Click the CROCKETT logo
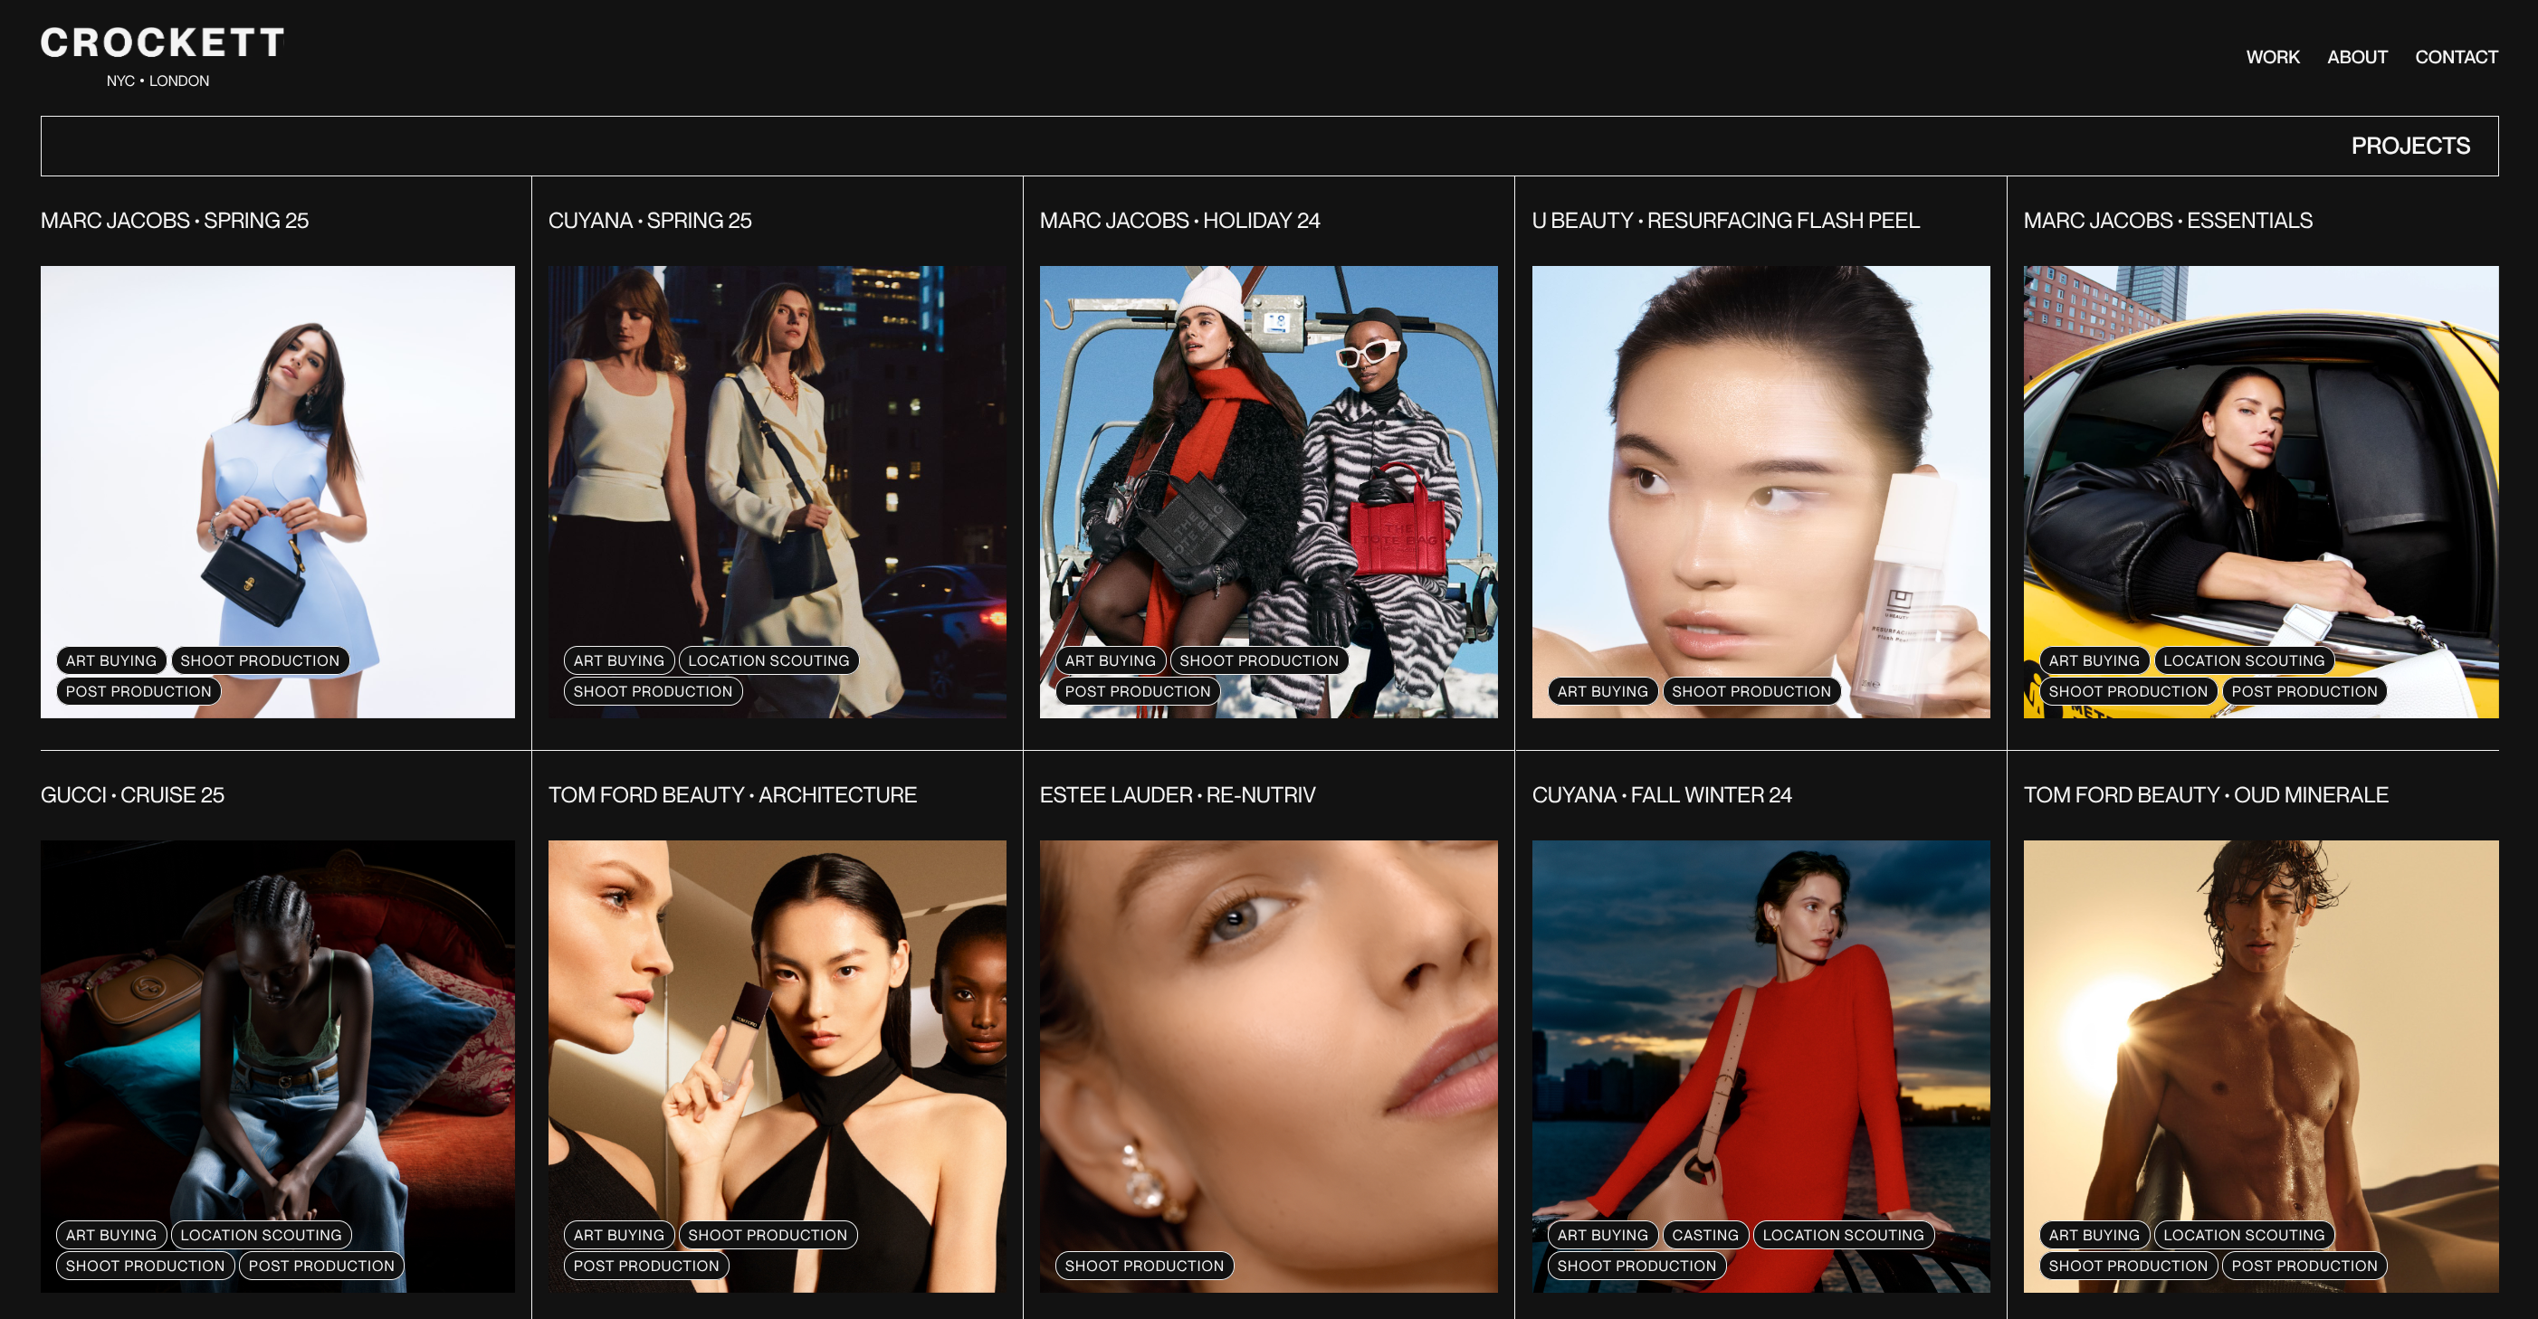2538x1319 pixels. coord(163,43)
